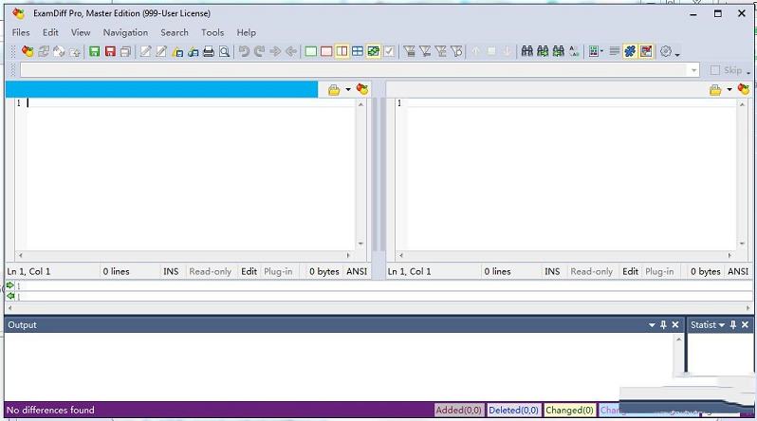This screenshot has width=757, height=421.
Task: Open the Tools menu
Action: [212, 32]
